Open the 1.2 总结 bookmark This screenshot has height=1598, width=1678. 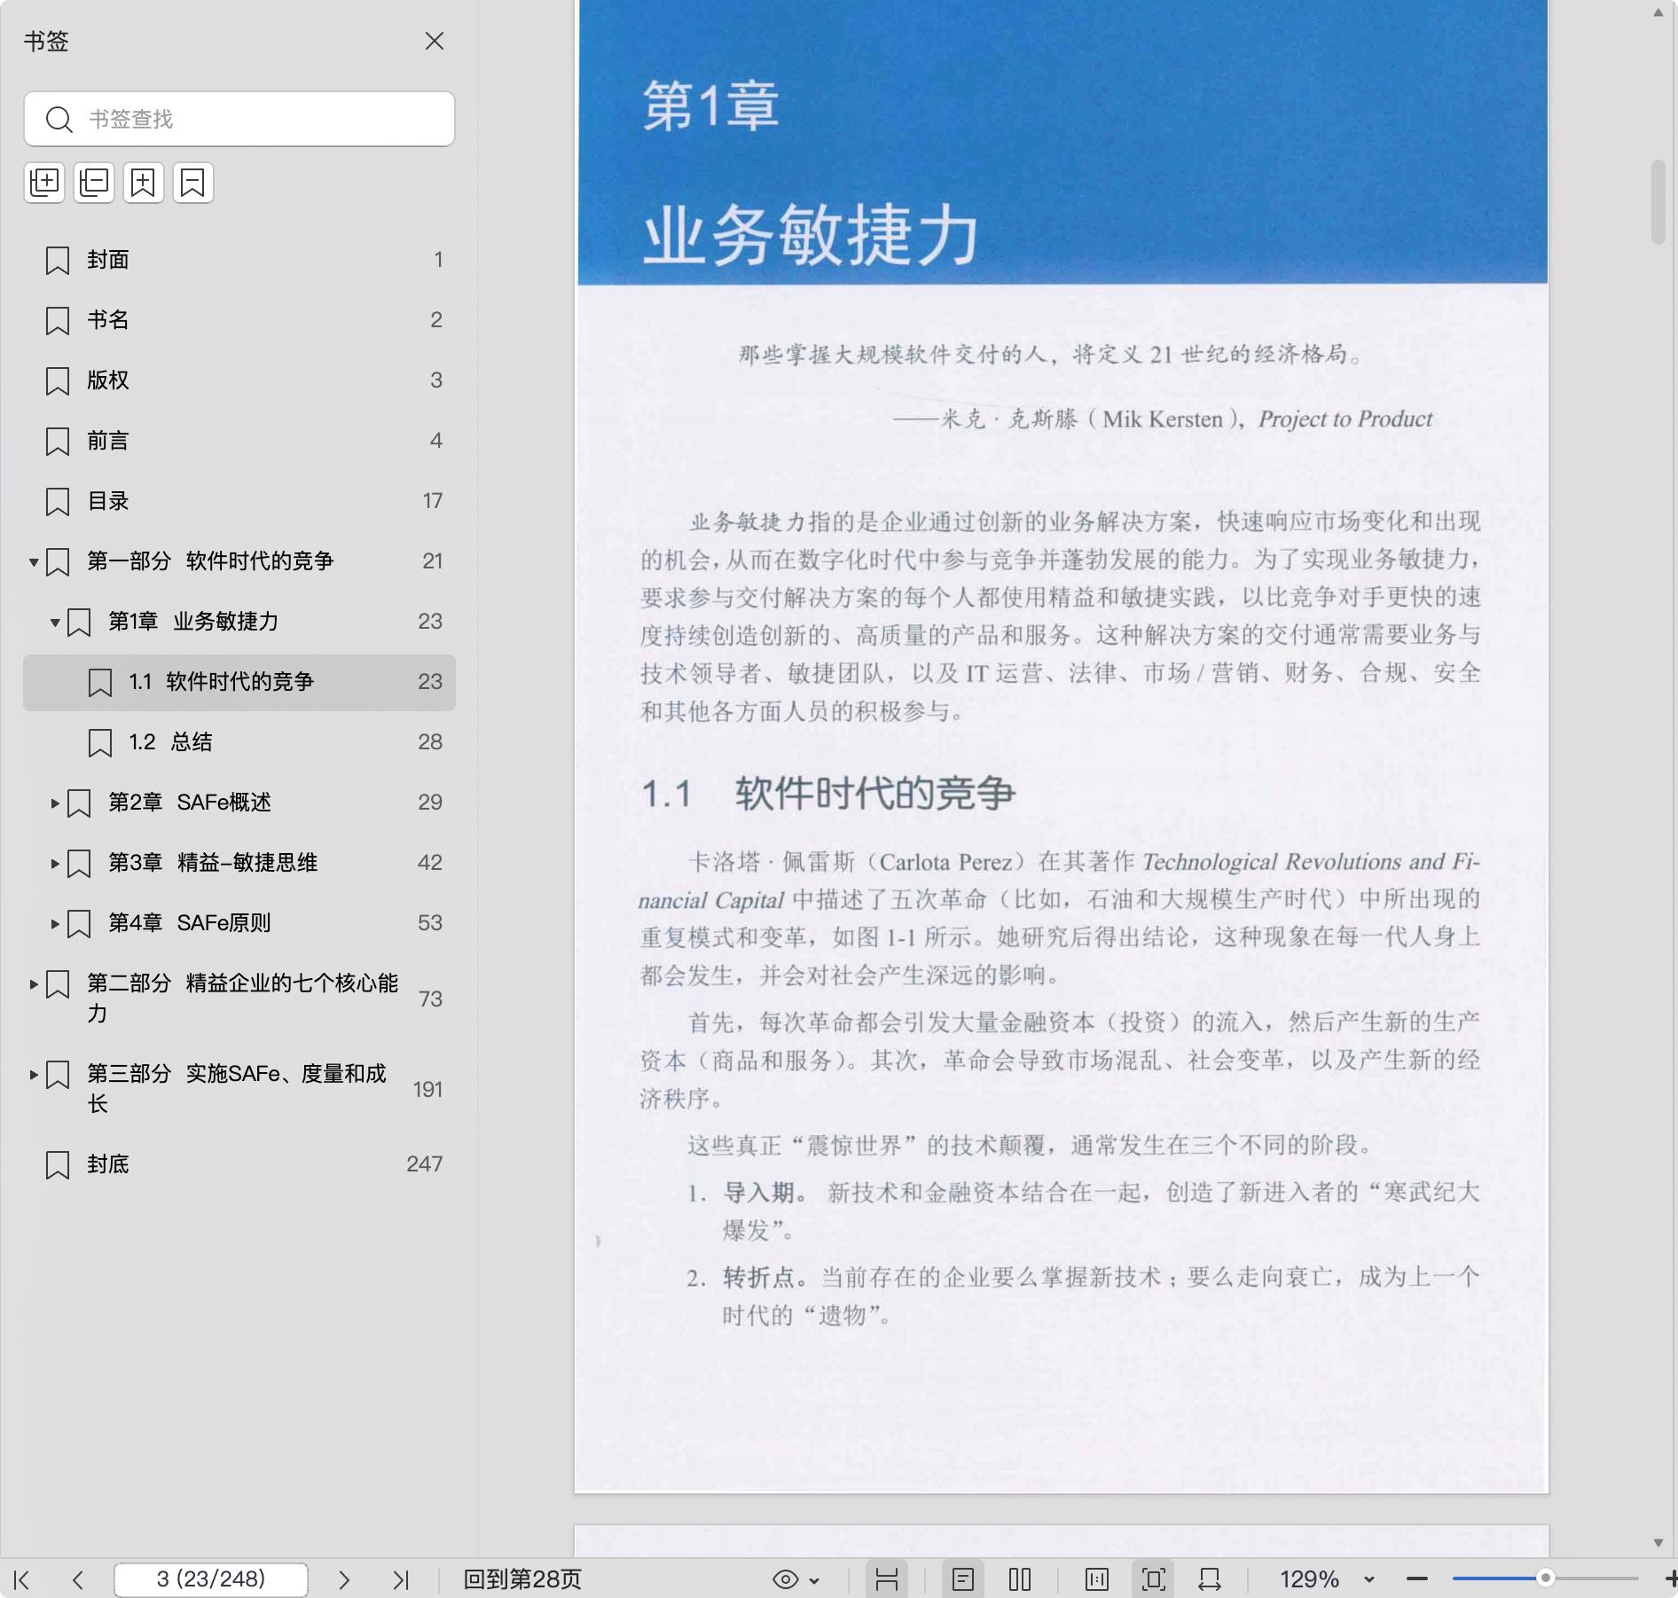click(x=170, y=742)
